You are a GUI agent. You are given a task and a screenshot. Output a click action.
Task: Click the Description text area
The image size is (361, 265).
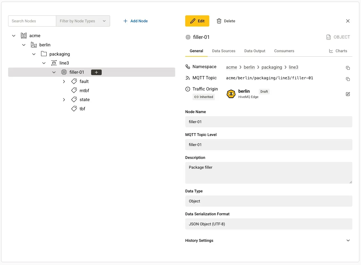click(269, 173)
